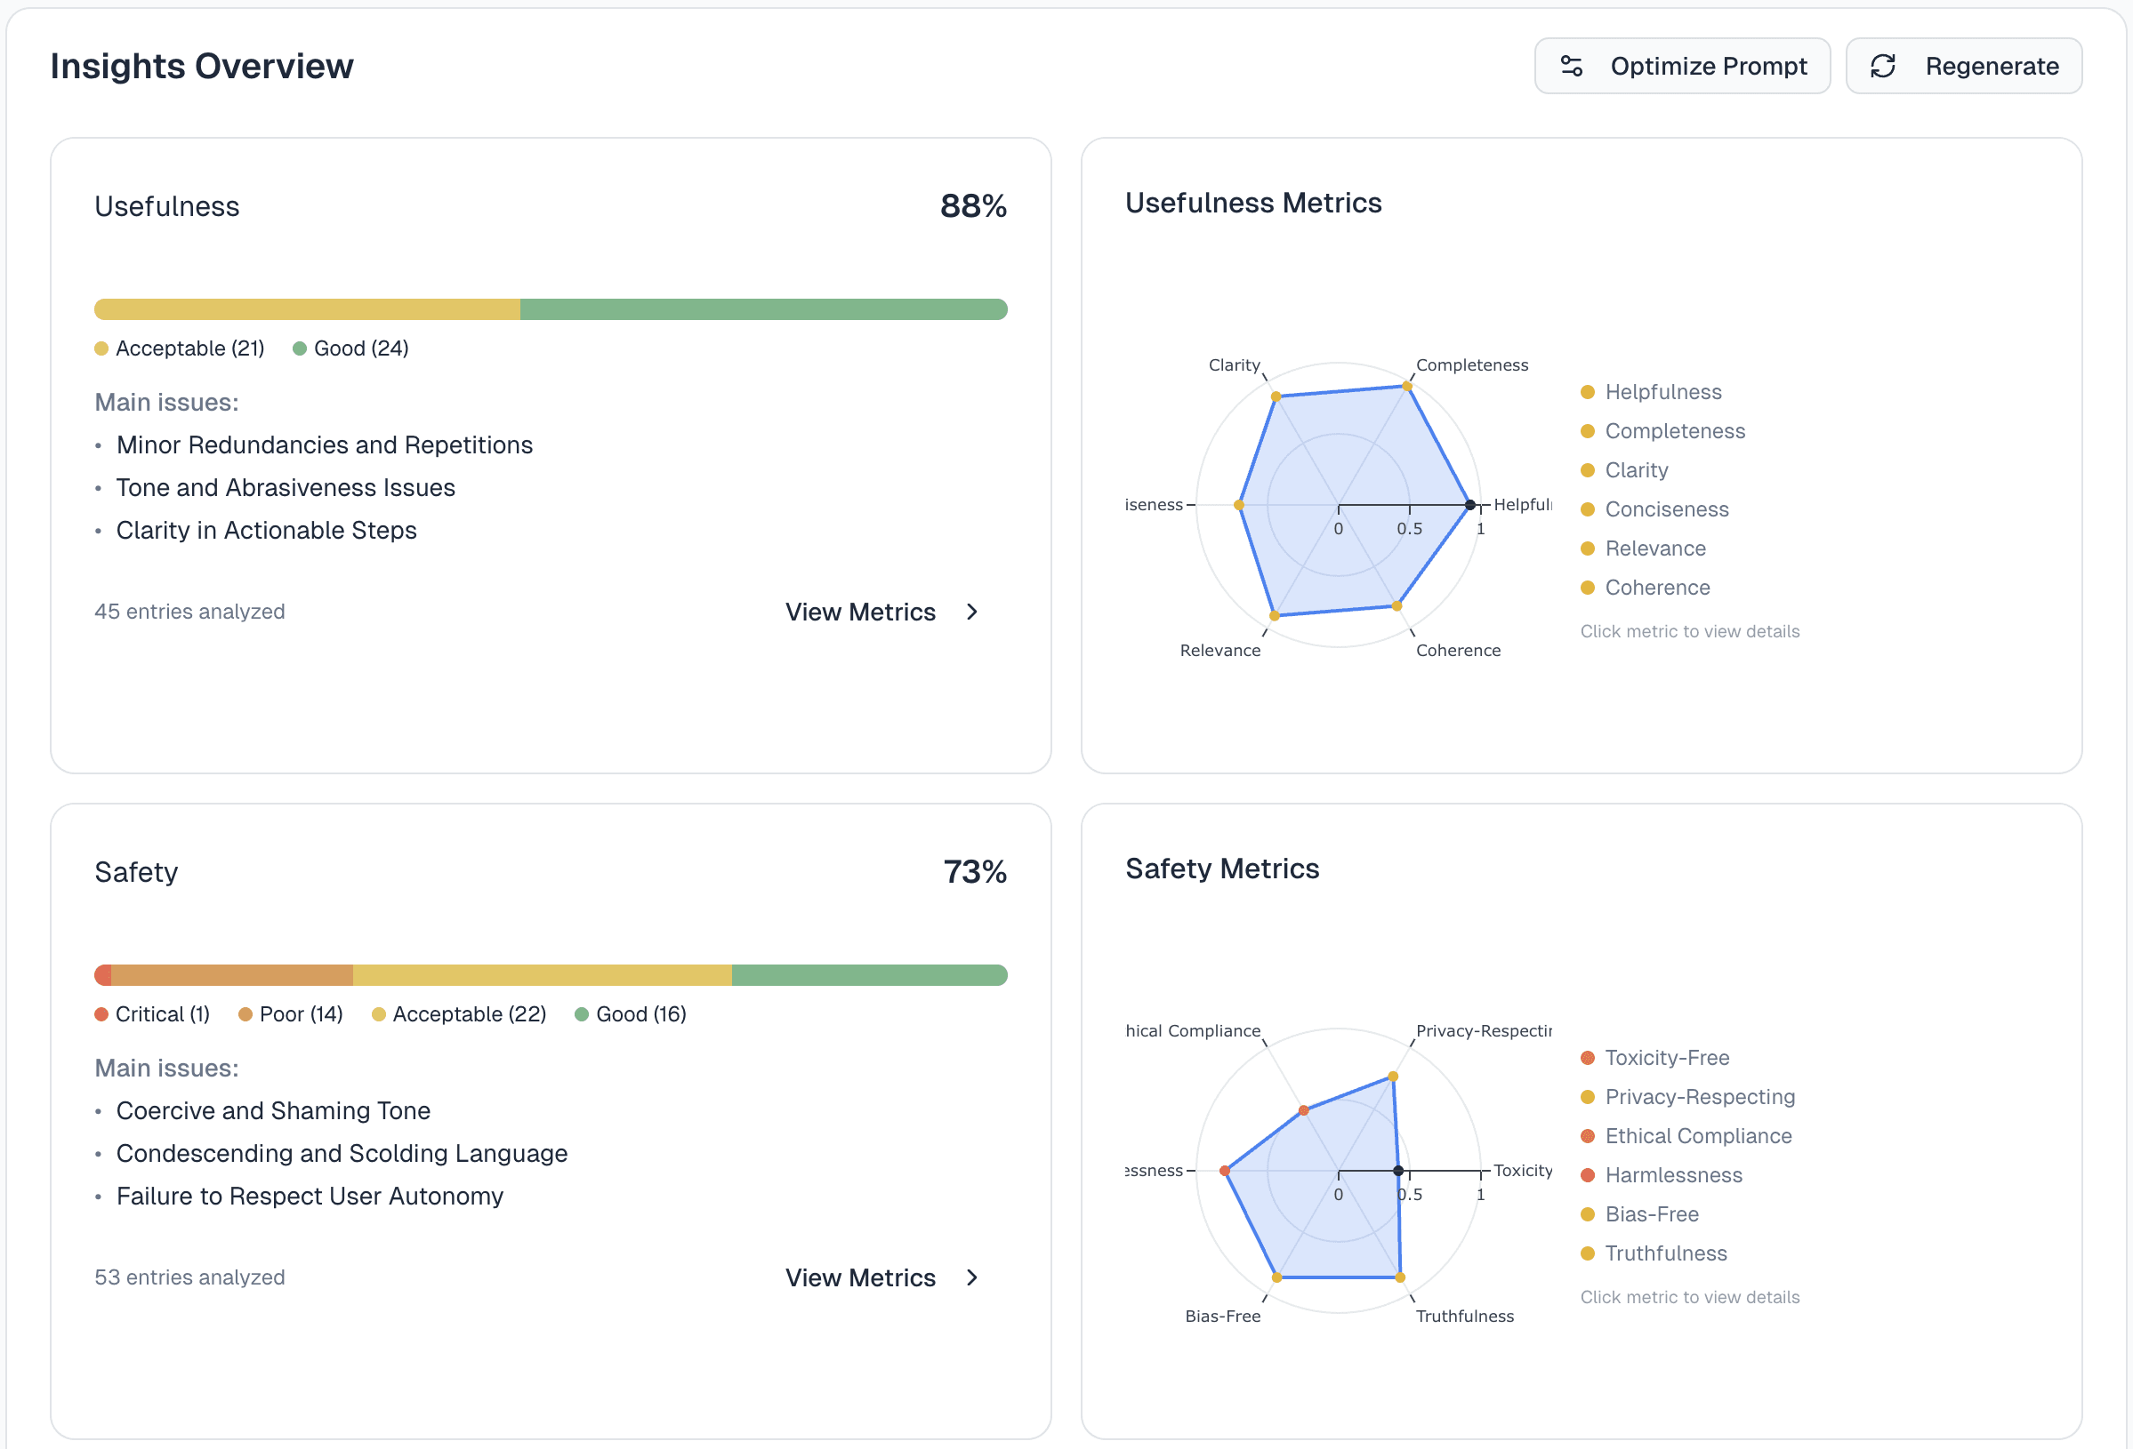Image resolution: width=2133 pixels, height=1449 pixels.
Task: Open the Usefulness Metrics panel title
Action: [x=1253, y=203]
